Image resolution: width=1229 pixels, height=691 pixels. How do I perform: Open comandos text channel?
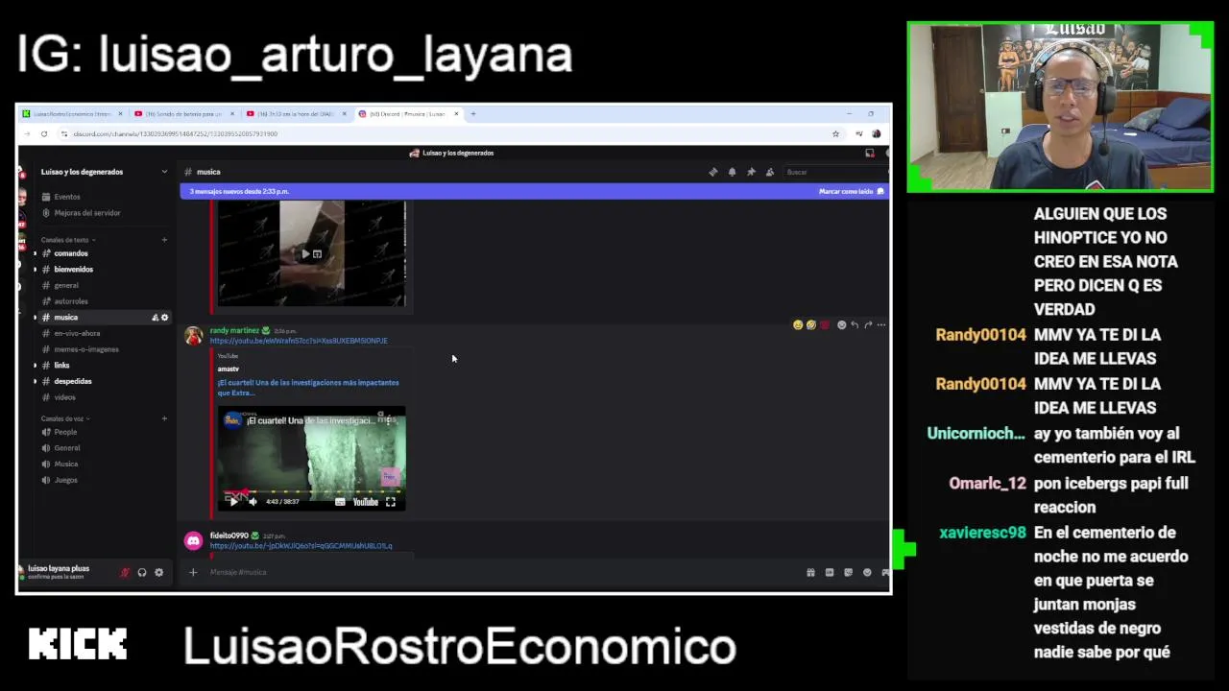pyautogui.click(x=103, y=253)
